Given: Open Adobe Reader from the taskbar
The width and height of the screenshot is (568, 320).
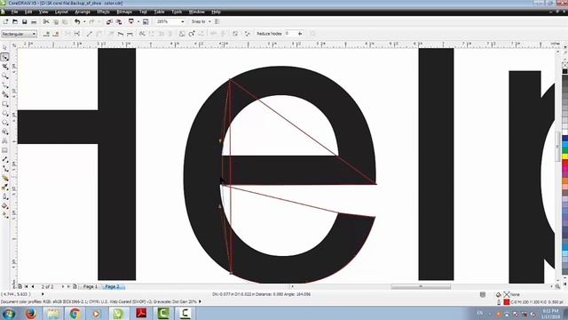Looking at the screenshot, I should tap(141, 313).
